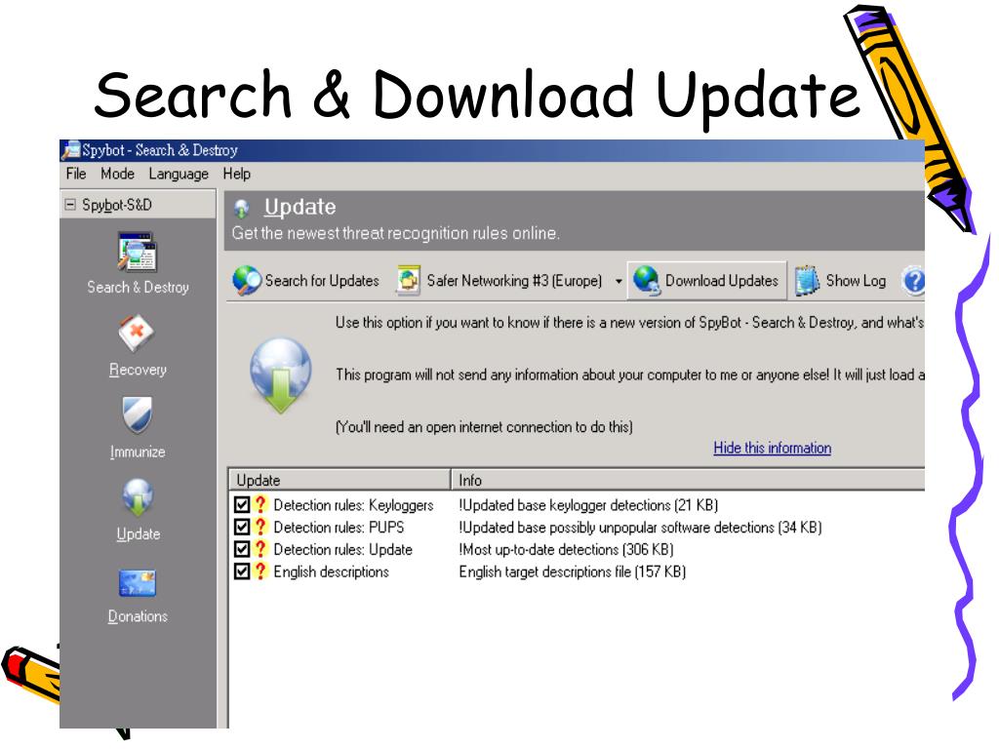Click the unpopular software detections (34 KB) cell
Image resolution: width=999 pixels, height=749 pixels.
[x=640, y=528]
